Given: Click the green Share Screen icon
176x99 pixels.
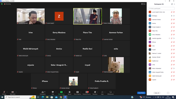Looking at the screenshot, I should [61, 92].
